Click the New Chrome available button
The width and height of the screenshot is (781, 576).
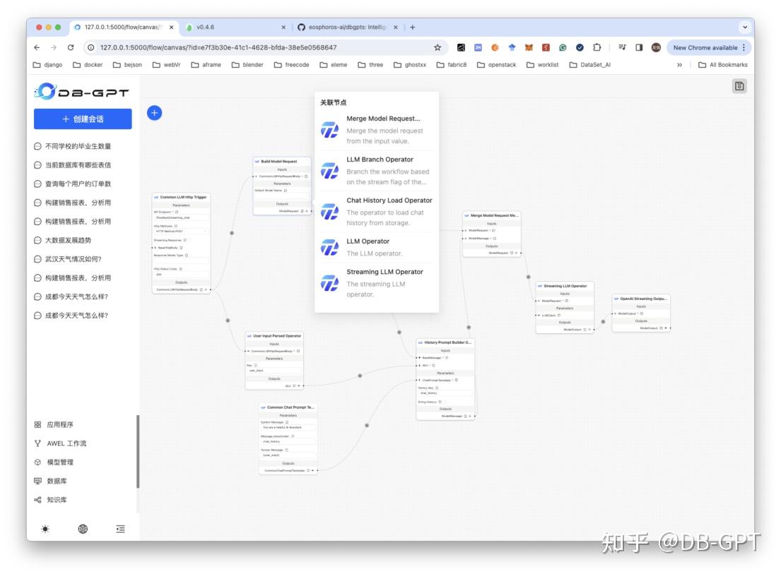coord(707,47)
